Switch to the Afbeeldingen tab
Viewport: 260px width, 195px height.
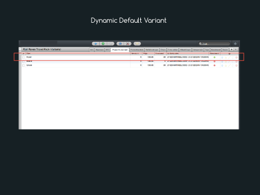click(185, 50)
